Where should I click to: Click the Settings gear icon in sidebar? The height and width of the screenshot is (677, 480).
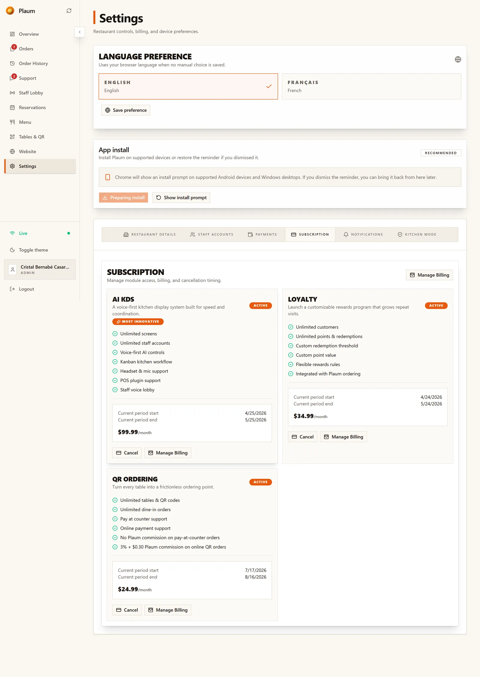tap(12, 166)
